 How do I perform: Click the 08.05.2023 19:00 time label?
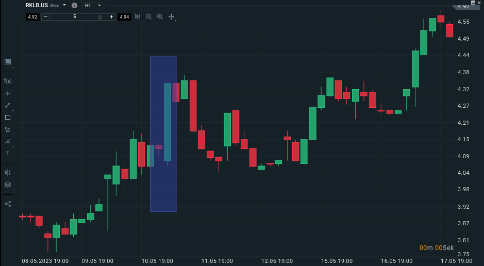coord(45,261)
